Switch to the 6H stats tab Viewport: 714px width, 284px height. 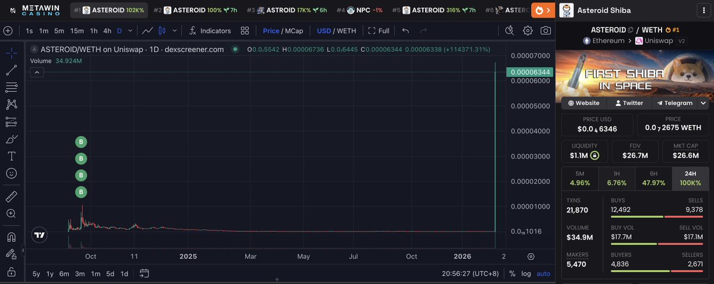coord(653,179)
